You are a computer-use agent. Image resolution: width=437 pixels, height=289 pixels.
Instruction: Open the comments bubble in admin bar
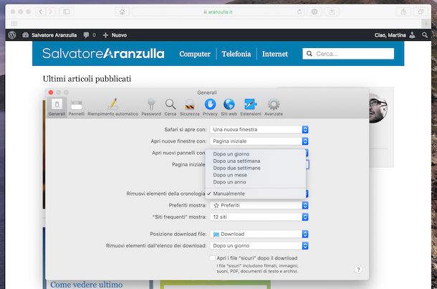click(90, 35)
